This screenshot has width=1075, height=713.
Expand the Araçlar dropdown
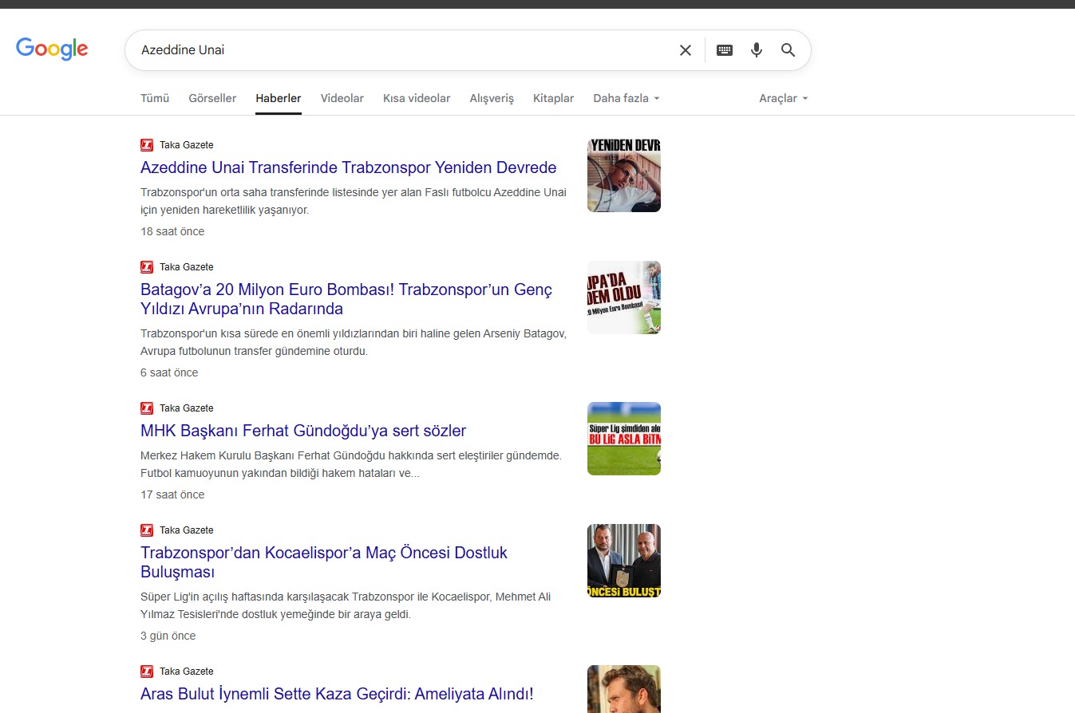784,98
